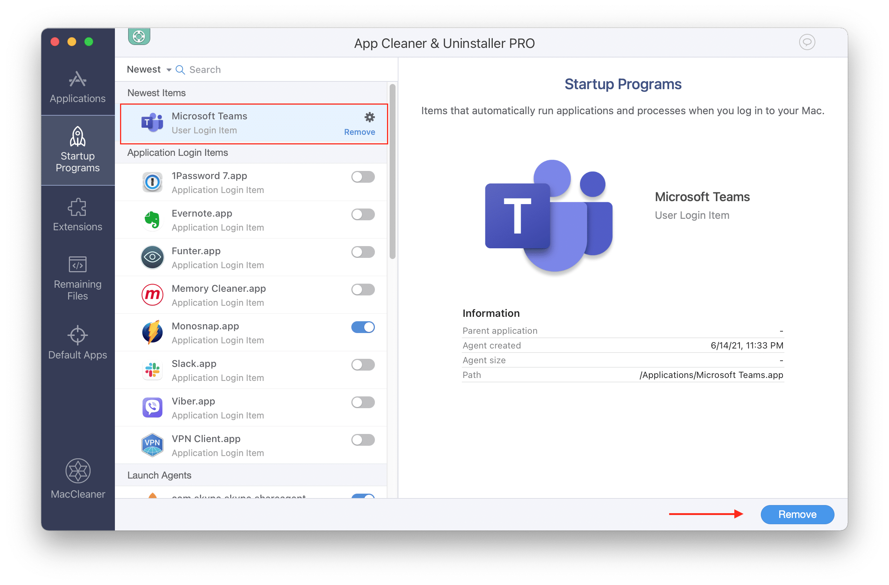Select the Slack.app row label
This screenshot has height=585, width=889.
pyautogui.click(x=194, y=364)
